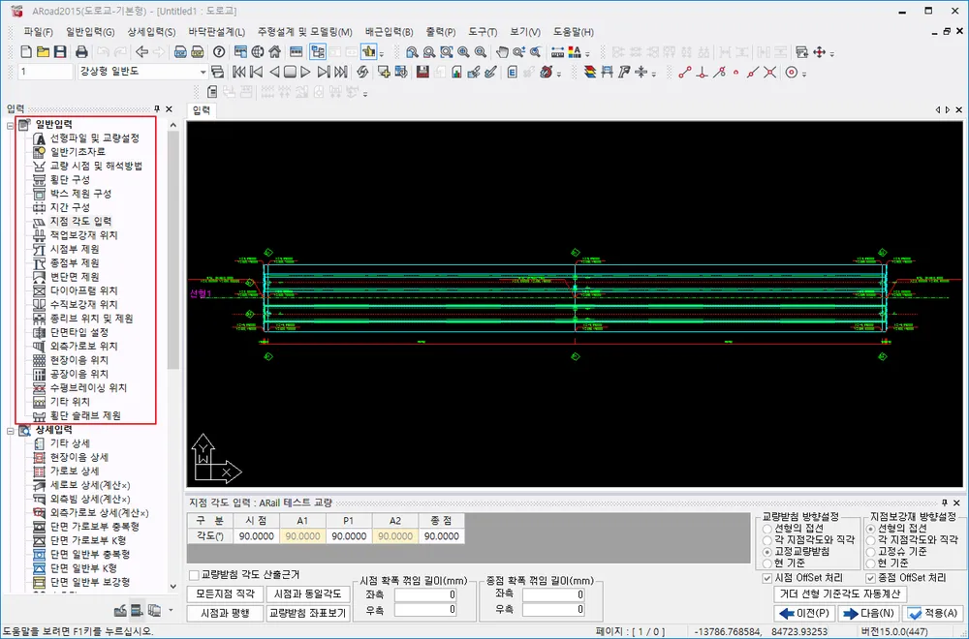Click the 시점 확폭 좌측 length field

(425, 594)
